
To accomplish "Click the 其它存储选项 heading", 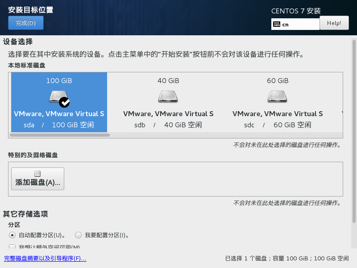I will click(x=25, y=214).
